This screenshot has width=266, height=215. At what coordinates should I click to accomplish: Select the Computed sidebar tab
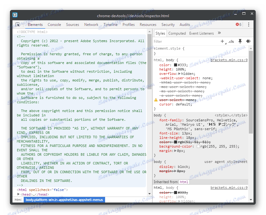click(177, 33)
